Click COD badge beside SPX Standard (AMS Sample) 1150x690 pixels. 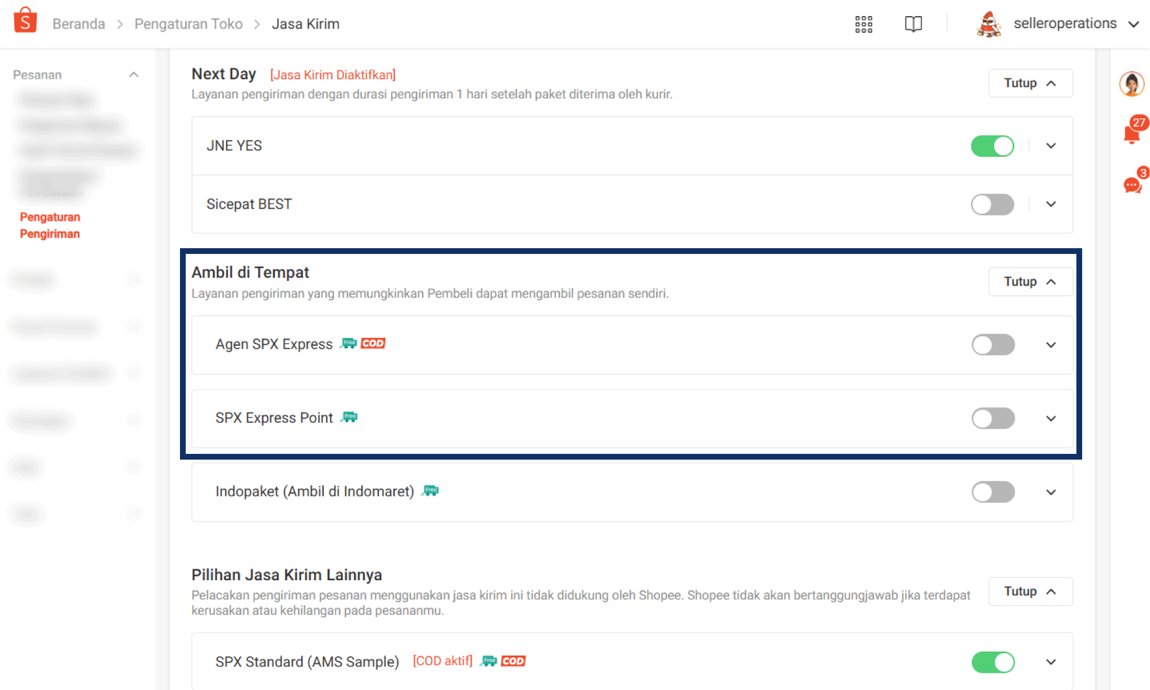point(513,661)
